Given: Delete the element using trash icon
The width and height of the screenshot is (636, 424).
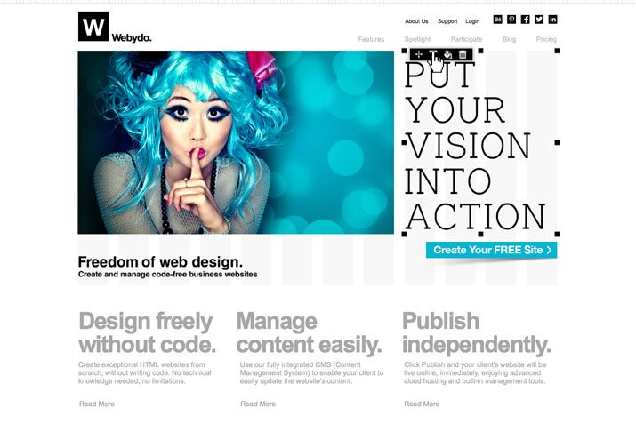Looking at the screenshot, I should coord(463,54).
